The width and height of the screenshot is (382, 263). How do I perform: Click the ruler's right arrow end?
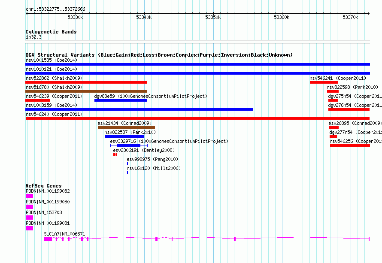(369, 13)
